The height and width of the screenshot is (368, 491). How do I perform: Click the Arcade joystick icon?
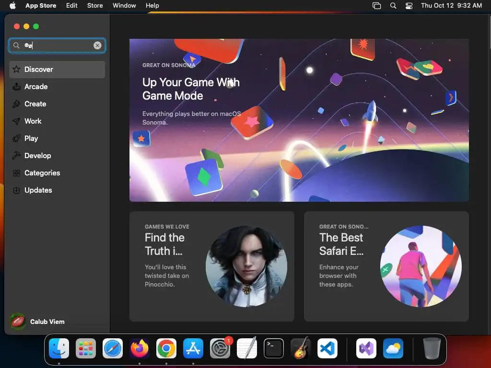(x=16, y=87)
